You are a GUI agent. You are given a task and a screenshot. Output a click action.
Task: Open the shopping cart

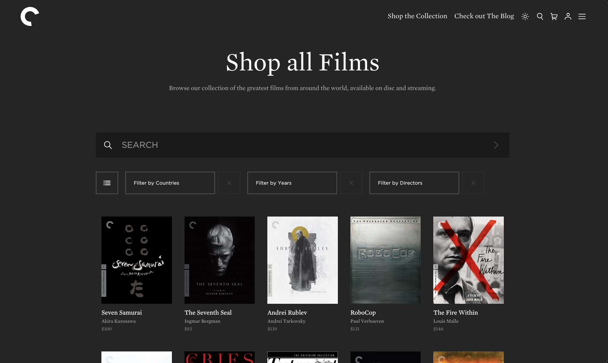tap(554, 16)
